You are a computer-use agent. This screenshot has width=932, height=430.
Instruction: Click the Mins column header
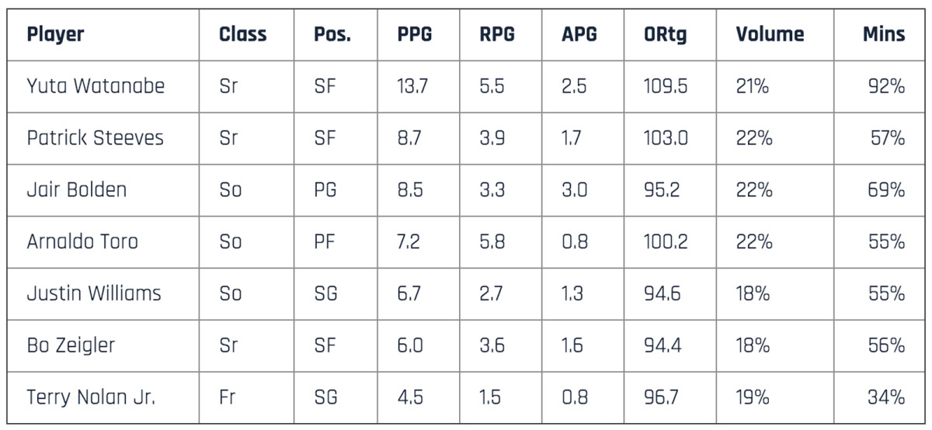coord(883,34)
